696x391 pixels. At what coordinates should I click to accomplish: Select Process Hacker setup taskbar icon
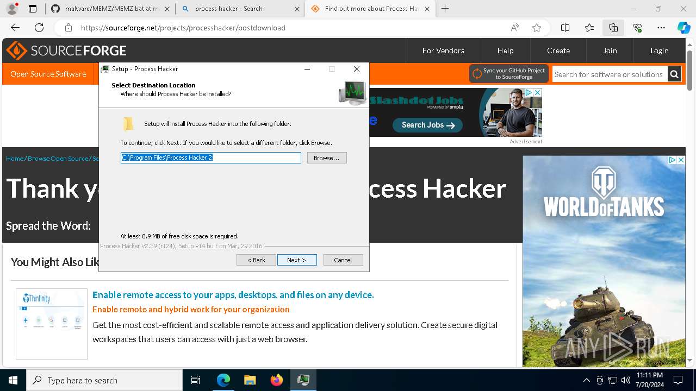(303, 380)
